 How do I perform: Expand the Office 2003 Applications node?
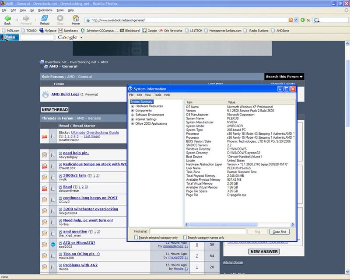coord(133,124)
